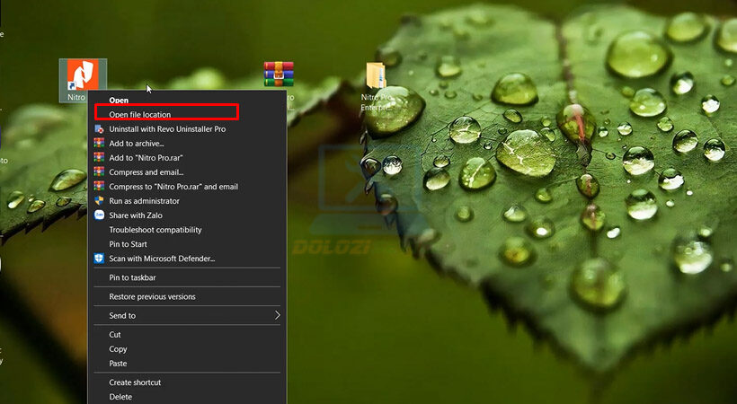Choose Copy from the context menu
This screenshot has width=737, height=404.
[118, 349]
